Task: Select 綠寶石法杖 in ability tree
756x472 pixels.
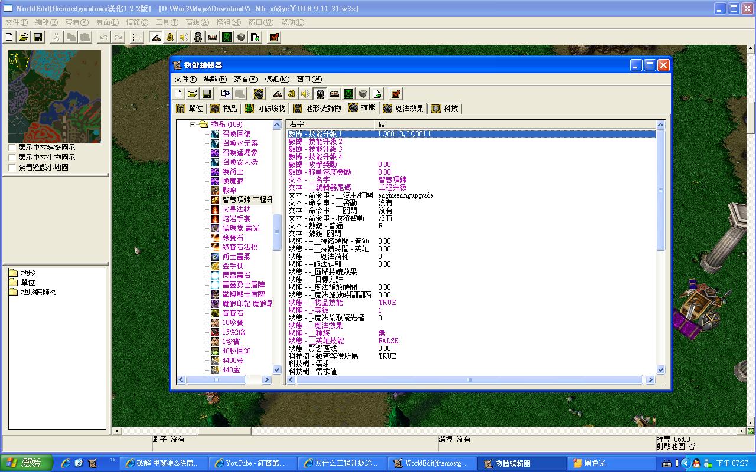Action: pos(240,247)
